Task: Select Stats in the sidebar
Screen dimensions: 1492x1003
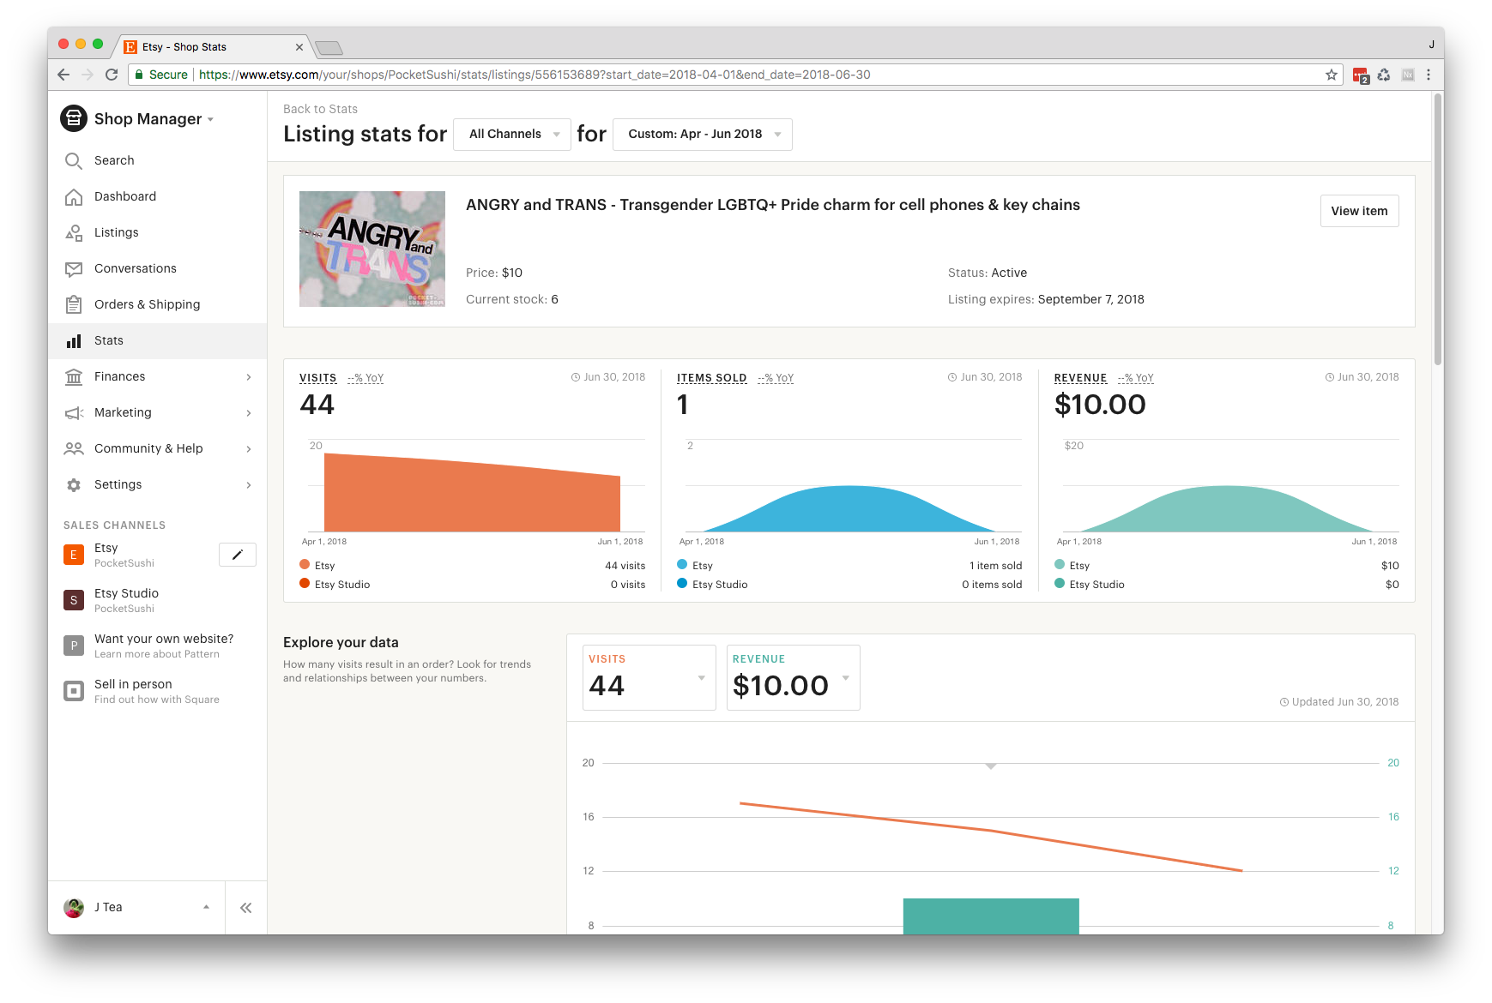Action: tap(109, 340)
